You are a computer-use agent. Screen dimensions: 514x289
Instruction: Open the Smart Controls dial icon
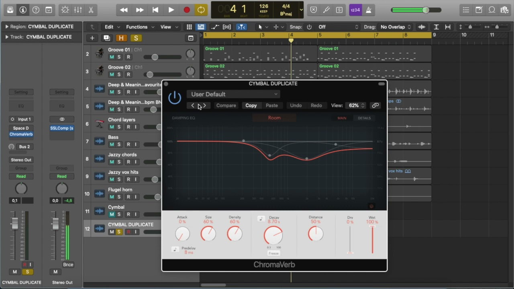65,10
